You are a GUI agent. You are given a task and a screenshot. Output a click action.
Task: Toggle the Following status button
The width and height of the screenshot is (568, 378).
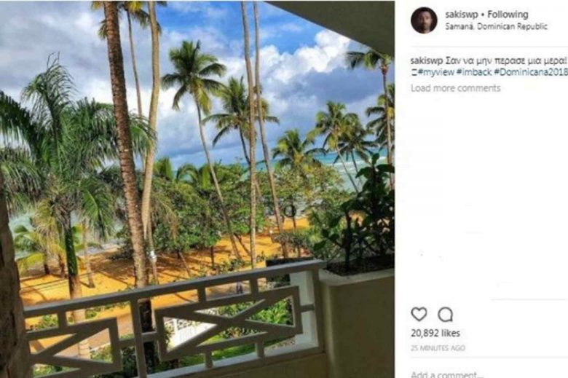click(508, 15)
